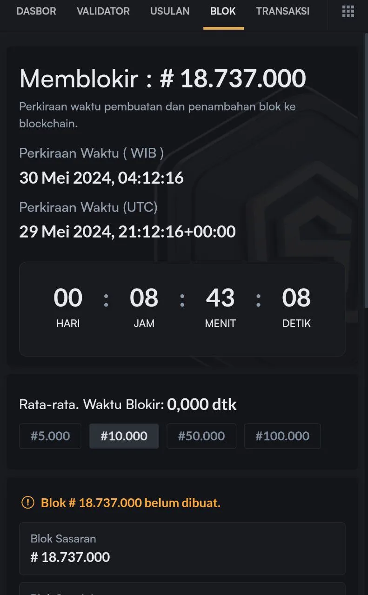Click the countdown HARI value
Viewport: 368px width, 595px height.
68,298
